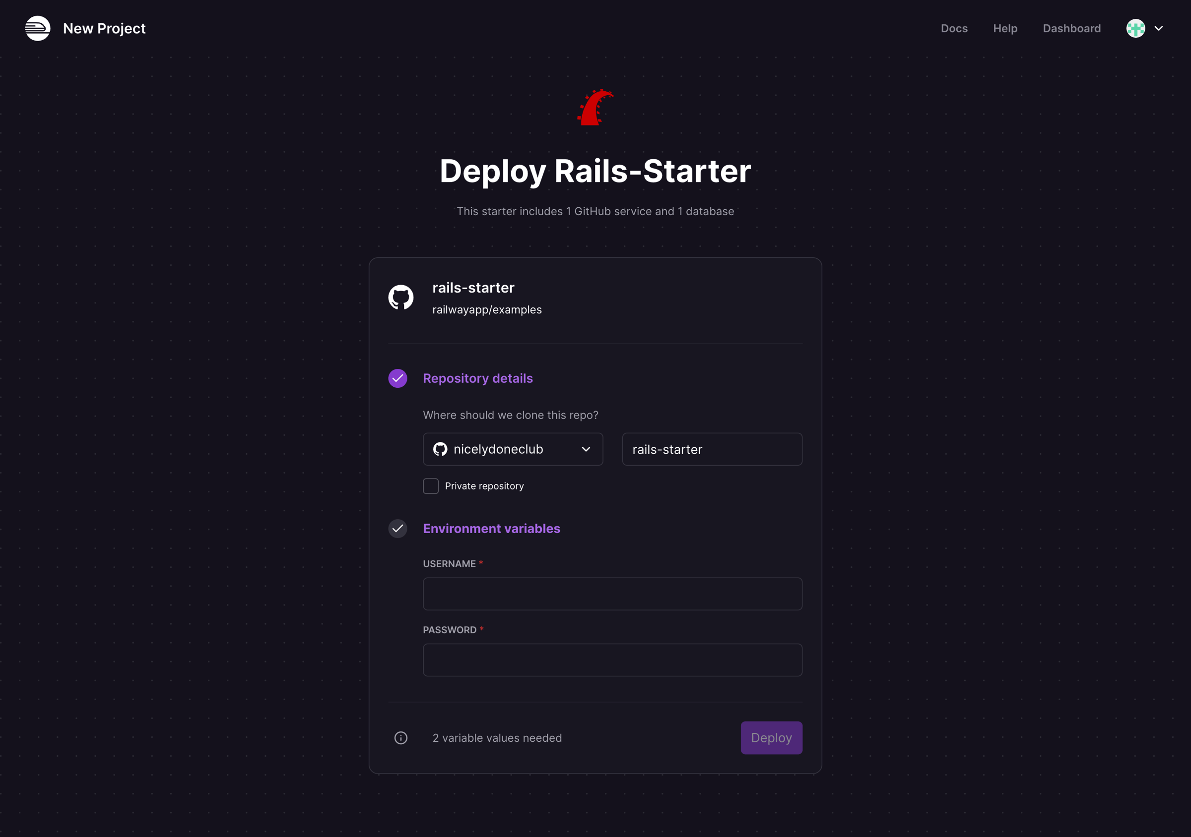
Task: Click the USERNAME field label
Action: point(449,564)
